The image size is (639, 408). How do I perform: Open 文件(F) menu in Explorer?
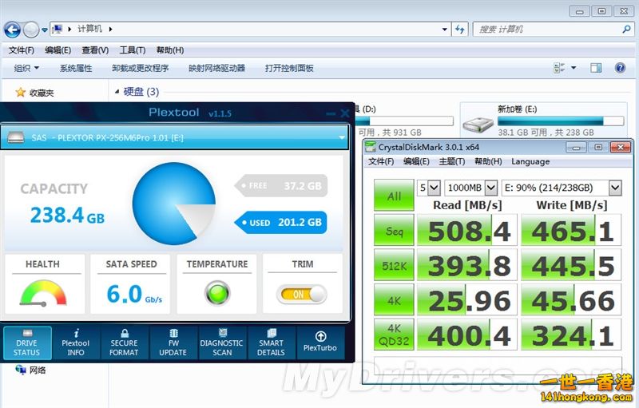point(22,50)
